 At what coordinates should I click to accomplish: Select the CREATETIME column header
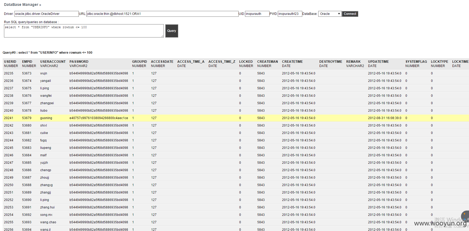click(292, 62)
